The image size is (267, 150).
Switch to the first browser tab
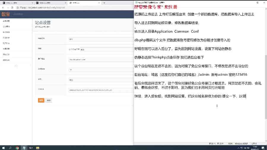tap(16, 2)
